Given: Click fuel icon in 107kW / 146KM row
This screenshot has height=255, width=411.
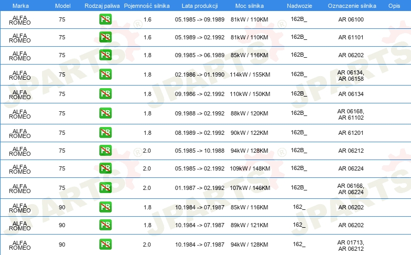Looking at the screenshot, I should (105, 187).
